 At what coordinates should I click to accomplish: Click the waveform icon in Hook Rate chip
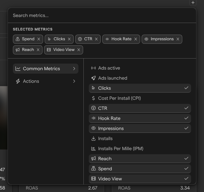(107, 39)
